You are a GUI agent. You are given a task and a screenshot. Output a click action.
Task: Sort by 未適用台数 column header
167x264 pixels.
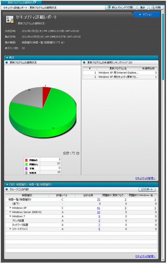pyautogui.click(x=148, y=68)
